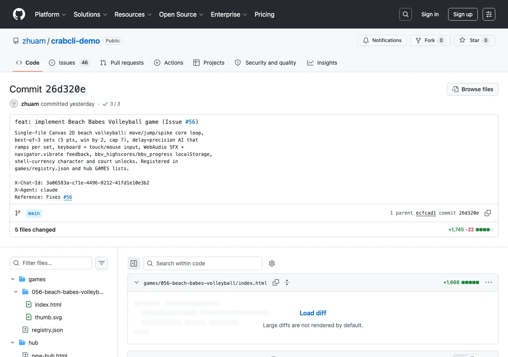Open the crabcli-demo repository link
Screen dimensions: 508x357
point(75,41)
